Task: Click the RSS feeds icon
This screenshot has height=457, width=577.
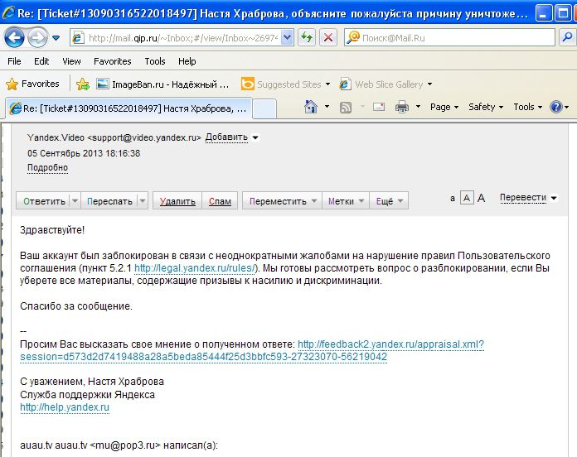Action: pyautogui.click(x=345, y=108)
